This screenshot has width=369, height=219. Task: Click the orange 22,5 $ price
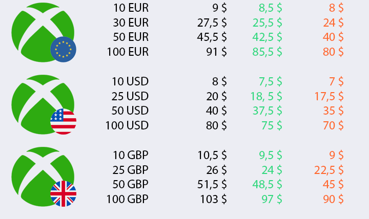pyautogui.click(x=329, y=170)
